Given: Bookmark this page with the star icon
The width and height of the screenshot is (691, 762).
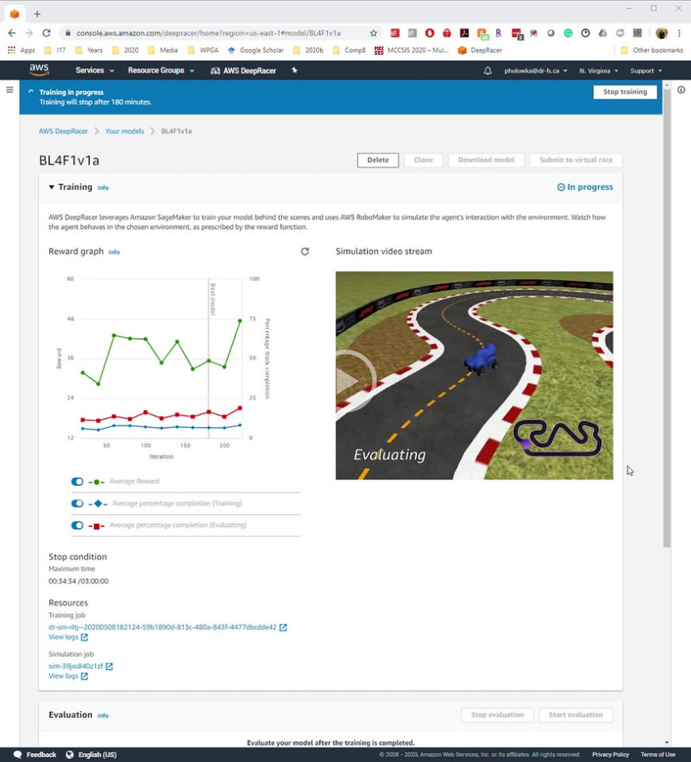Looking at the screenshot, I should click(373, 33).
